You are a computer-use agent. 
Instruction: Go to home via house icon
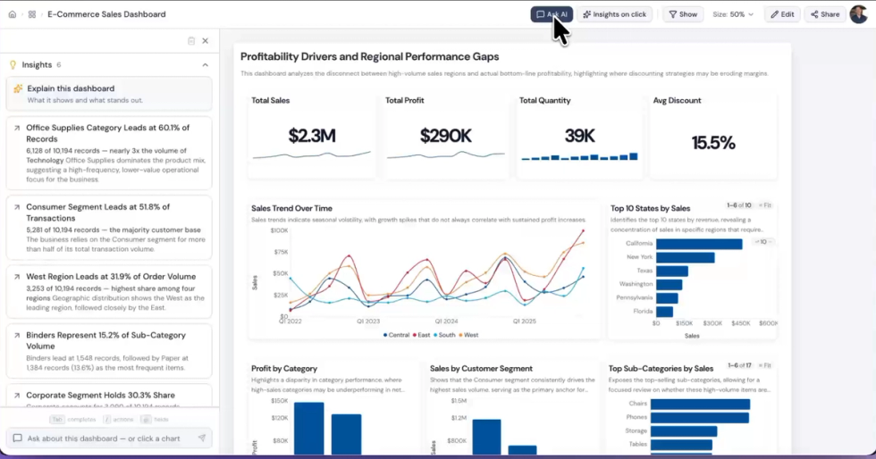pyautogui.click(x=13, y=14)
